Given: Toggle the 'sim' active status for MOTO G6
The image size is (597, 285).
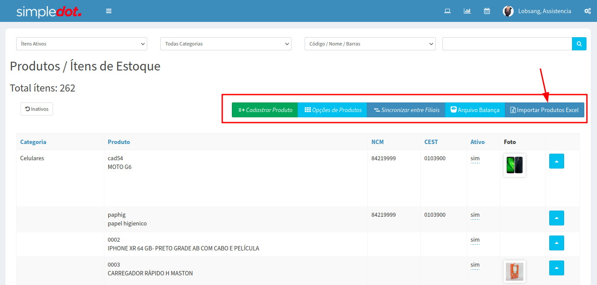Looking at the screenshot, I should [x=475, y=158].
